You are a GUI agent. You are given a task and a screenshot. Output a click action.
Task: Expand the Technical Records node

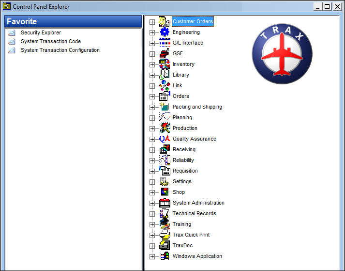152,214
